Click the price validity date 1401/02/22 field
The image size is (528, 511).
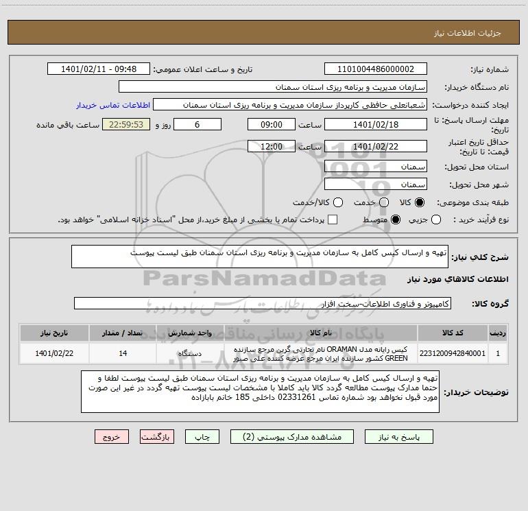[x=376, y=146]
